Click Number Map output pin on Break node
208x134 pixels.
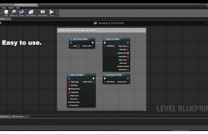(x=128, y=53)
